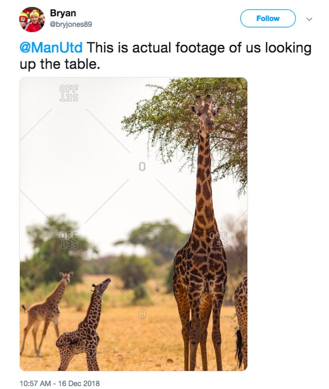Click the tall giraffe's spotted body

[x=200, y=272]
